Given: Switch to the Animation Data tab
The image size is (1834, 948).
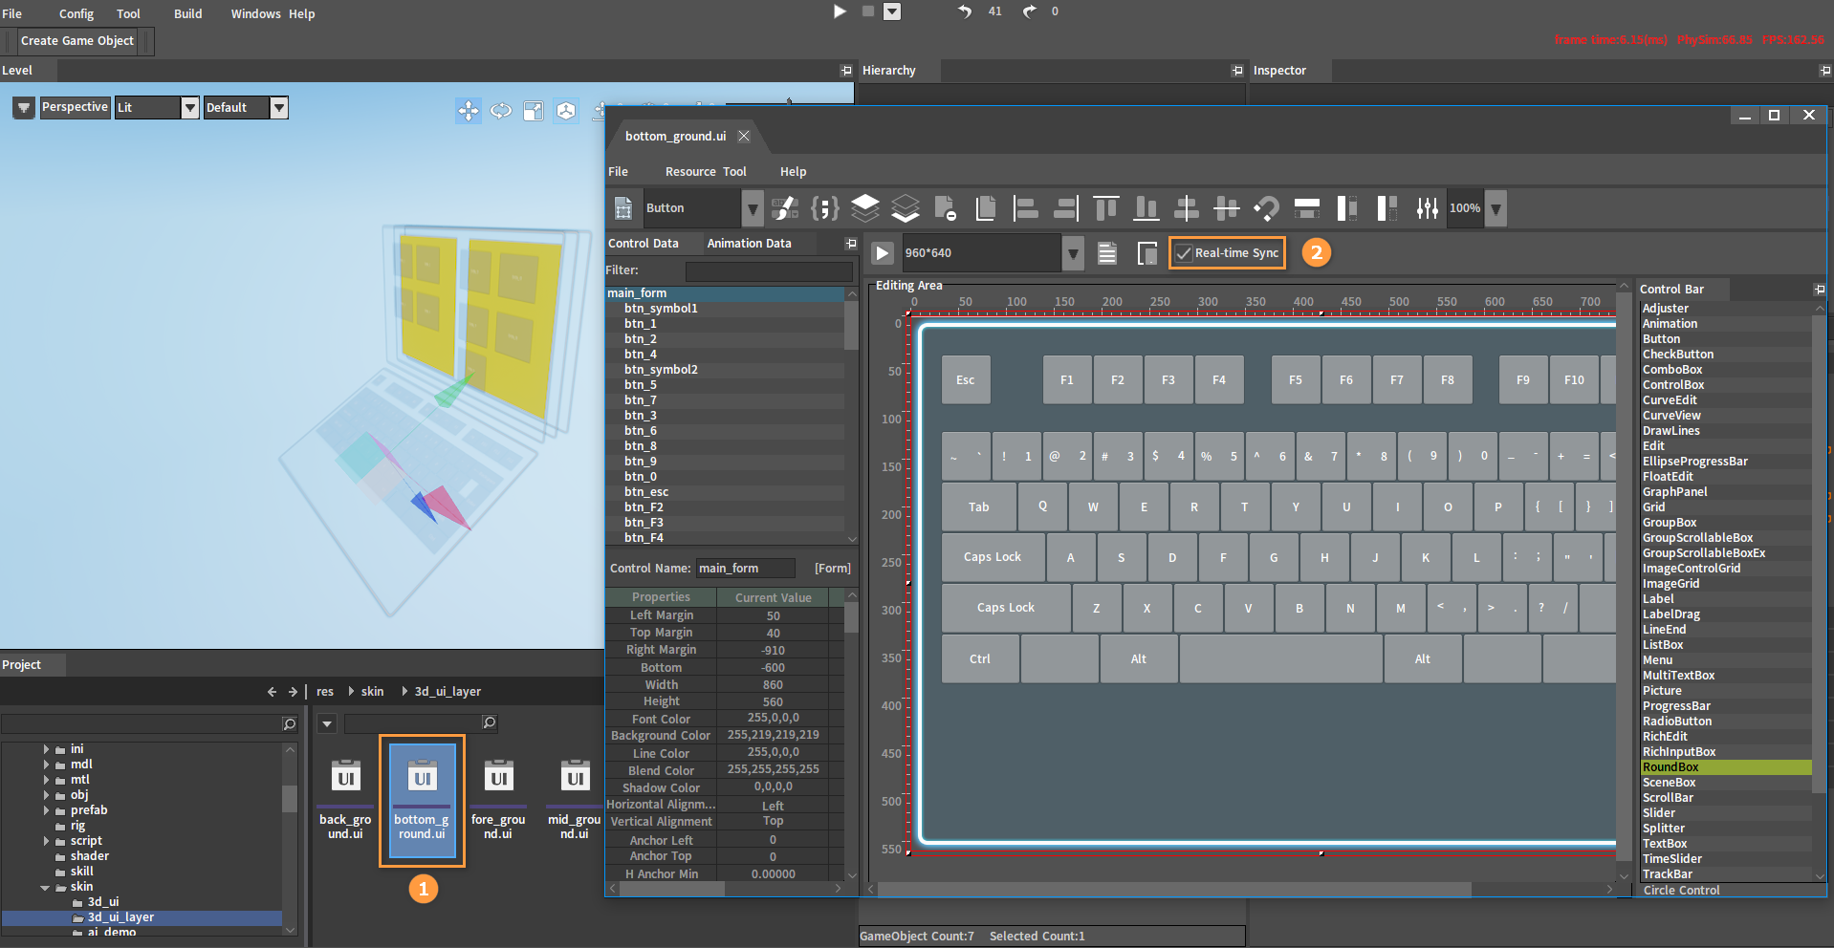Looking at the screenshot, I should [750, 244].
